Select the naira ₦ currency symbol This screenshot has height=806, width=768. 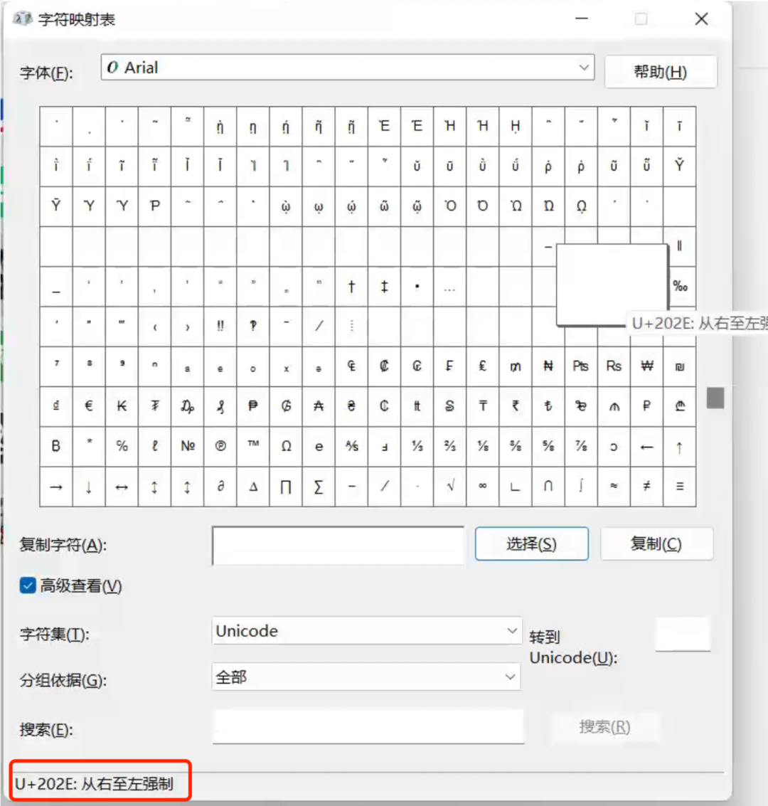click(x=548, y=366)
